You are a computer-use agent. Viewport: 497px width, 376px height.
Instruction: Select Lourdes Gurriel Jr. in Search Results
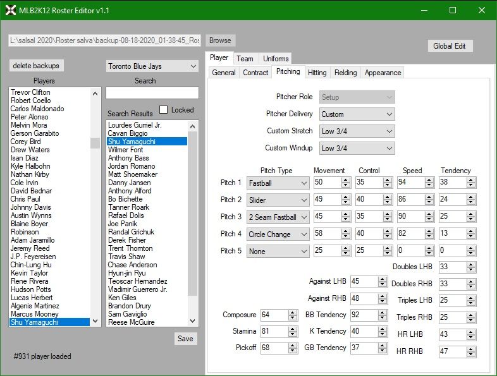[135, 125]
